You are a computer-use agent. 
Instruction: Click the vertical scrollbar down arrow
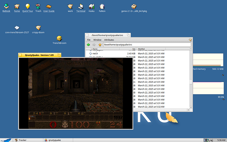click(191, 107)
